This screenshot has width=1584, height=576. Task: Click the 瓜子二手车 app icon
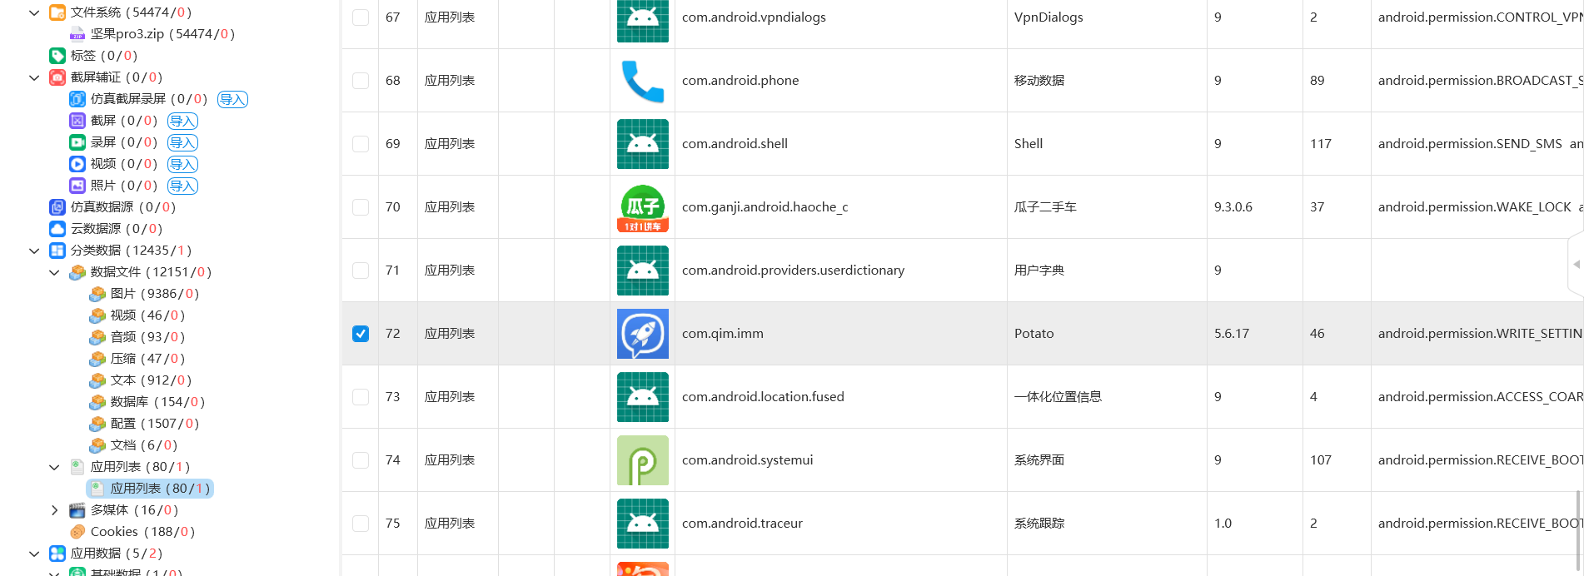coord(643,207)
